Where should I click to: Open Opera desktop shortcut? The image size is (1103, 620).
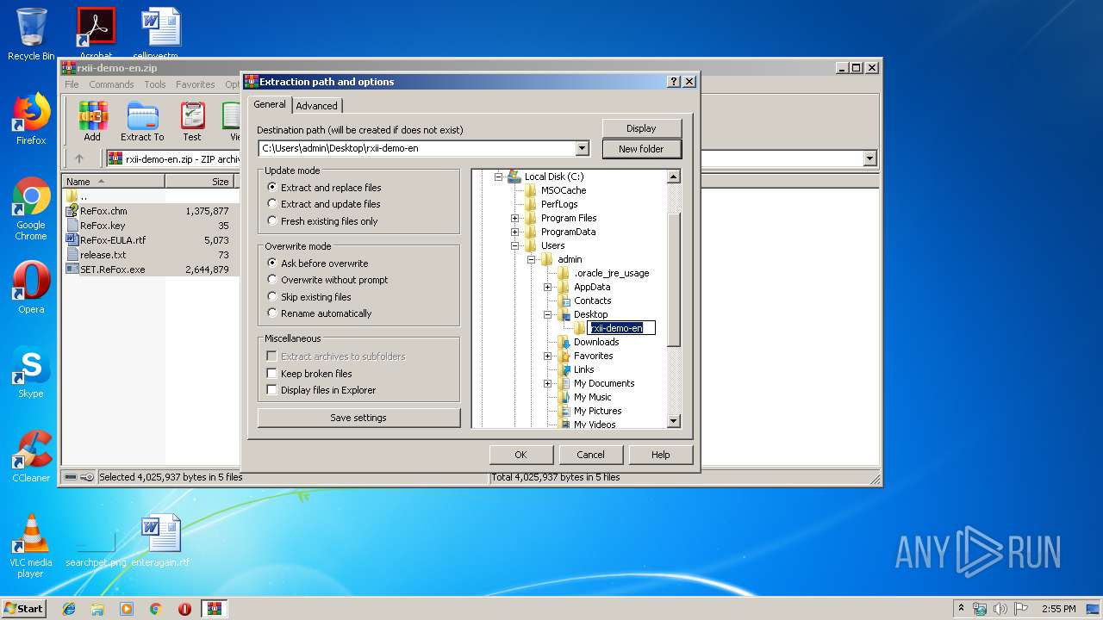click(x=31, y=288)
